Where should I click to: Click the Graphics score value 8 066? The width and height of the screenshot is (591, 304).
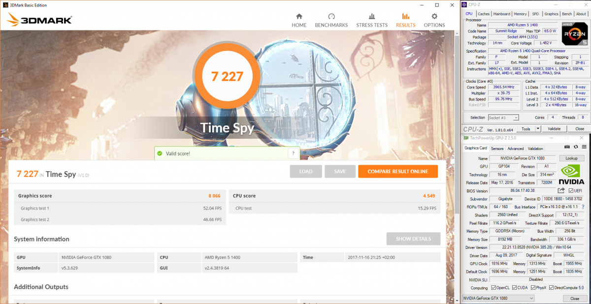[x=214, y=196]
